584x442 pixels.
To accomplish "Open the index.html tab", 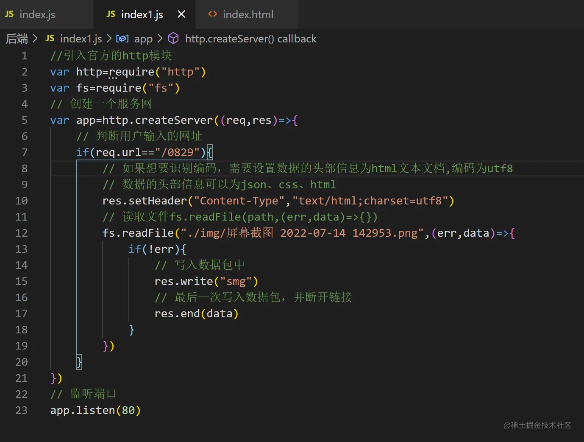I will 247,14.
